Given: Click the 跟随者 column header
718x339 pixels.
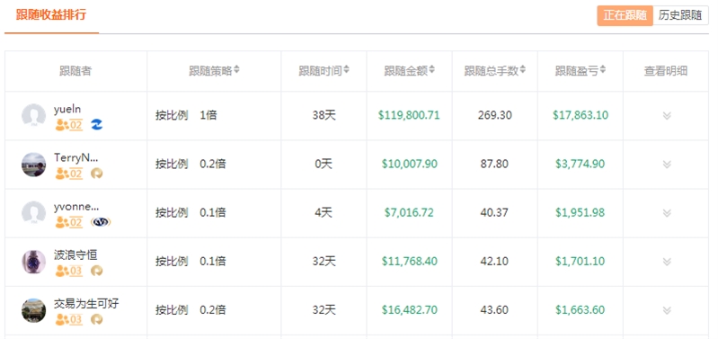Looking at the screenshot, I should click(x=75, y=71).
